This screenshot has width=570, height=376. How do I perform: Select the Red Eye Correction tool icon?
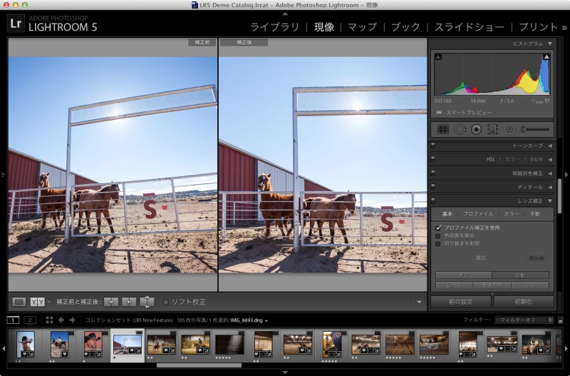476,129
